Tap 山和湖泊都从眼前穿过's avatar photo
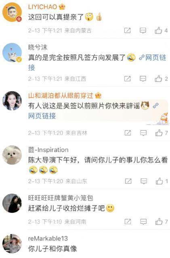Viewport: 170px width, 258px height. [12, 101]
